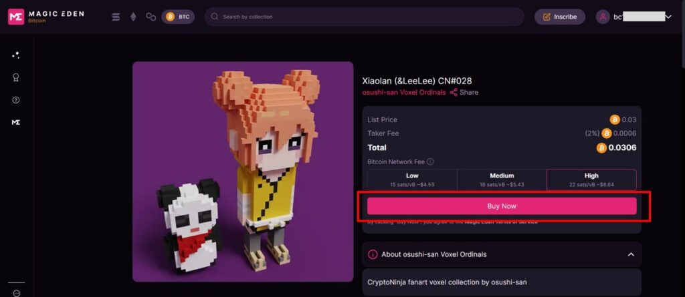Open the sidebar more options icon
This screenshot has height=297, width=685.
[x=17, y=293]
